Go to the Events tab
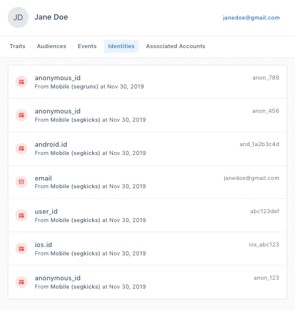295x310 pixels. (x=87, y=46)
